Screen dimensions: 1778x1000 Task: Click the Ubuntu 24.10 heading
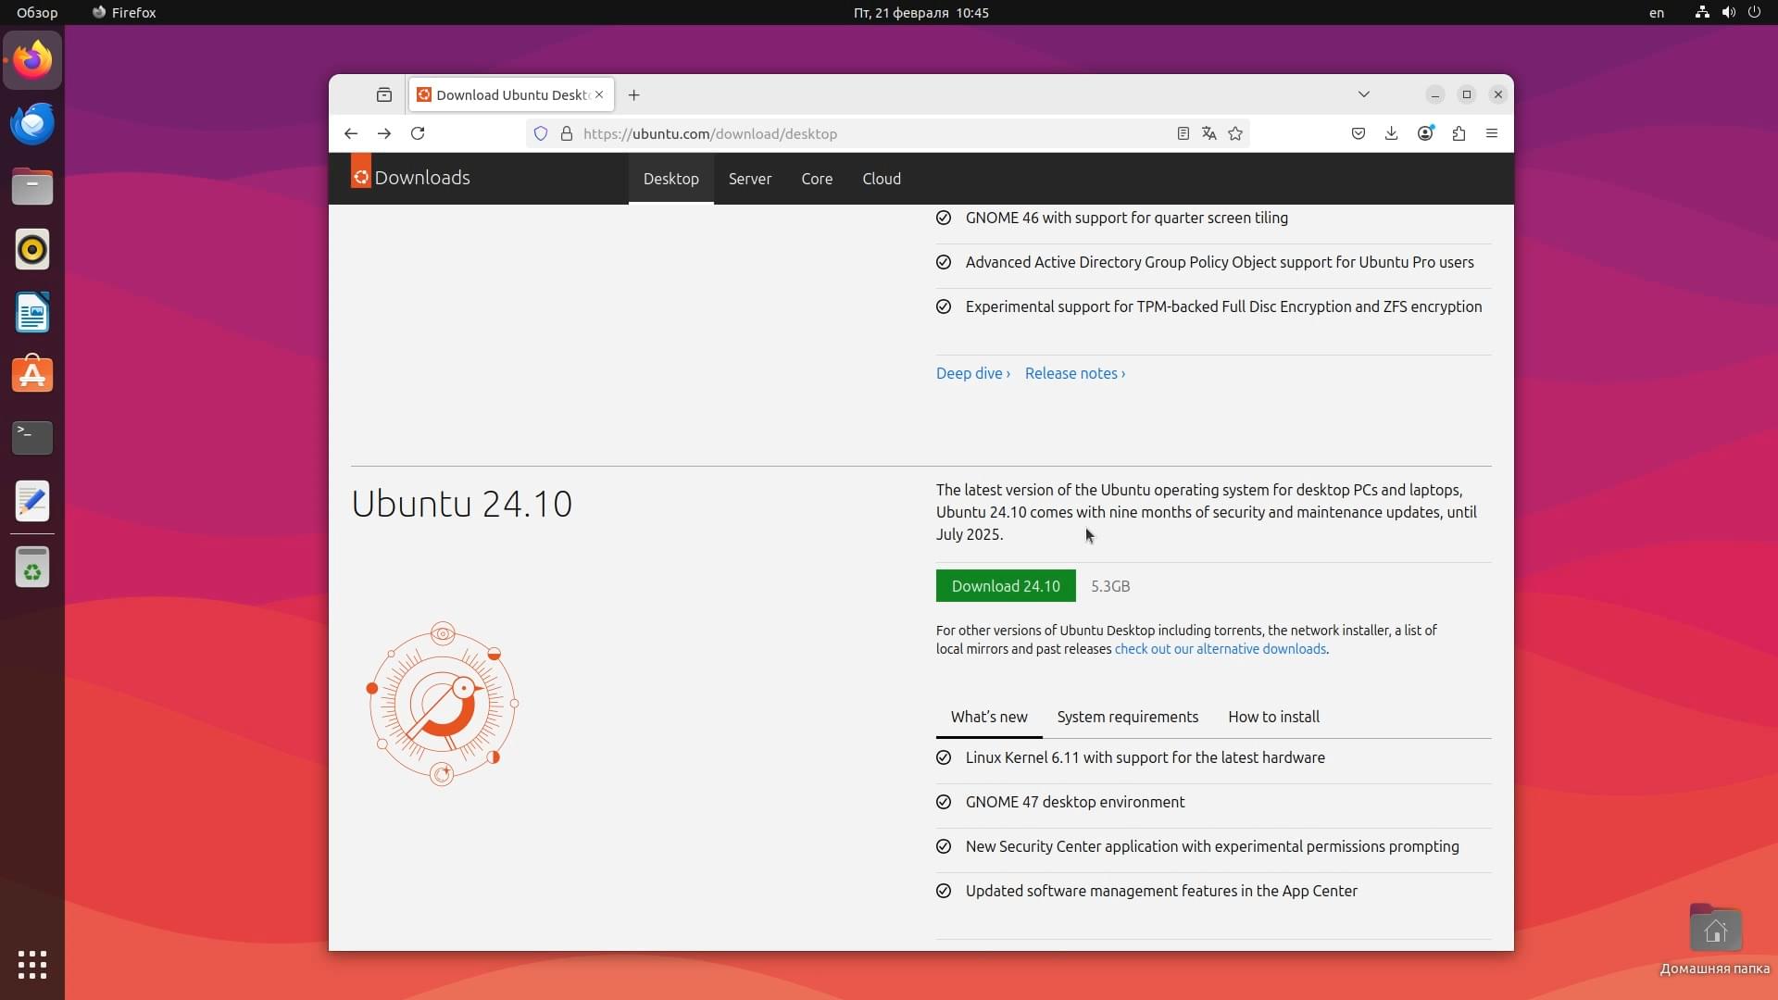461,504
